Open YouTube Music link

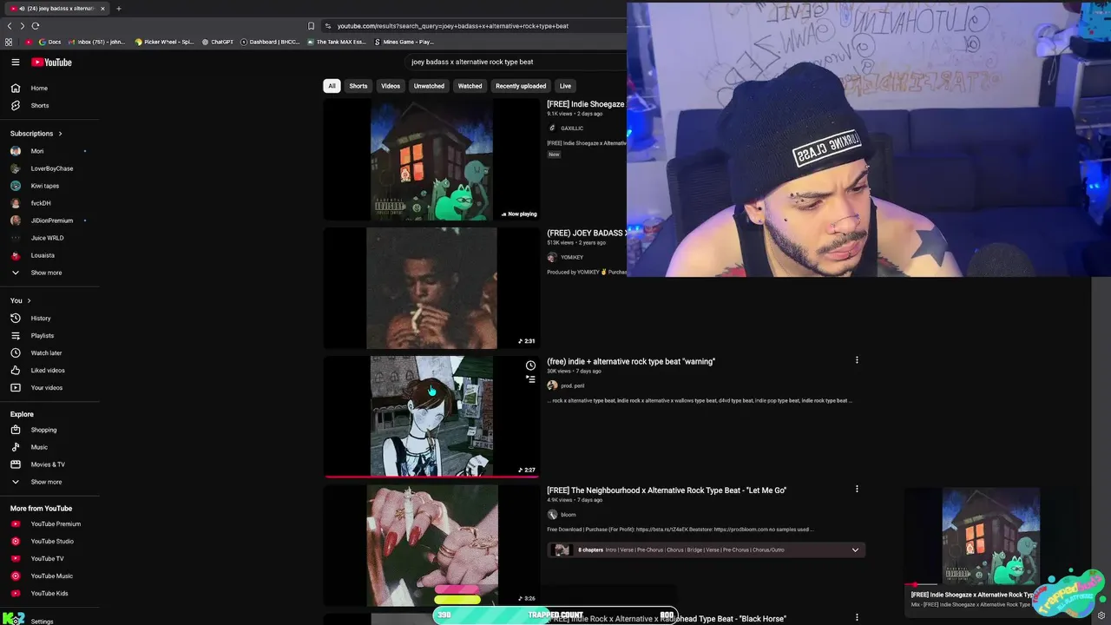[42, 576]
